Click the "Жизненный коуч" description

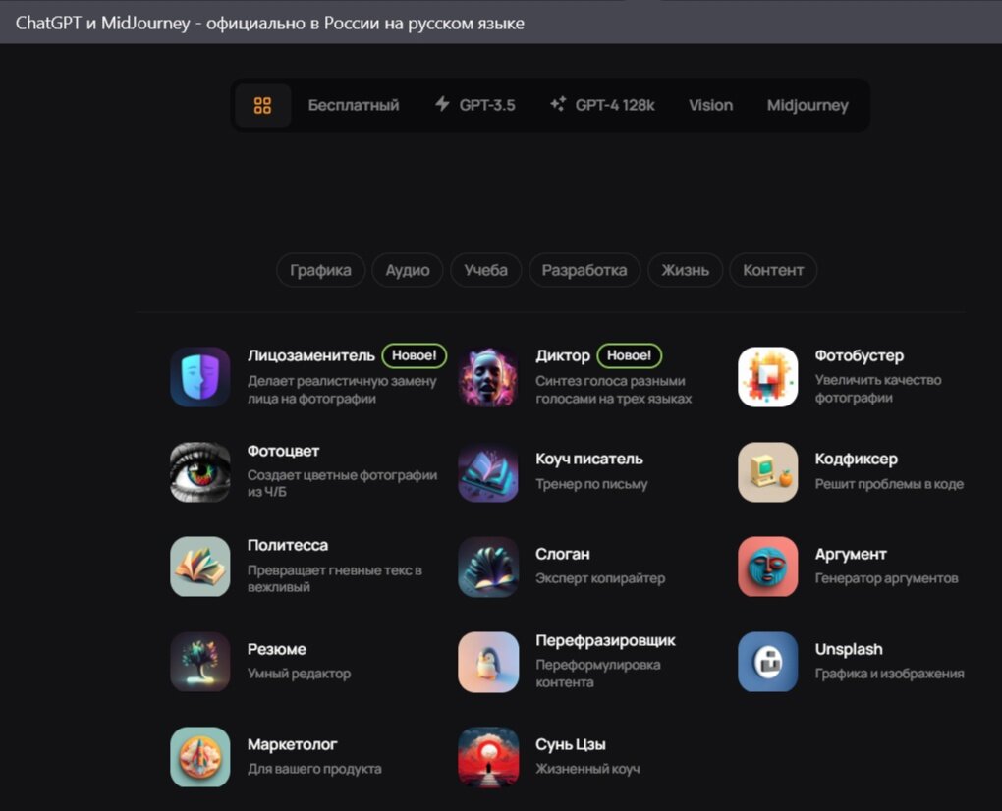point(587,769)
